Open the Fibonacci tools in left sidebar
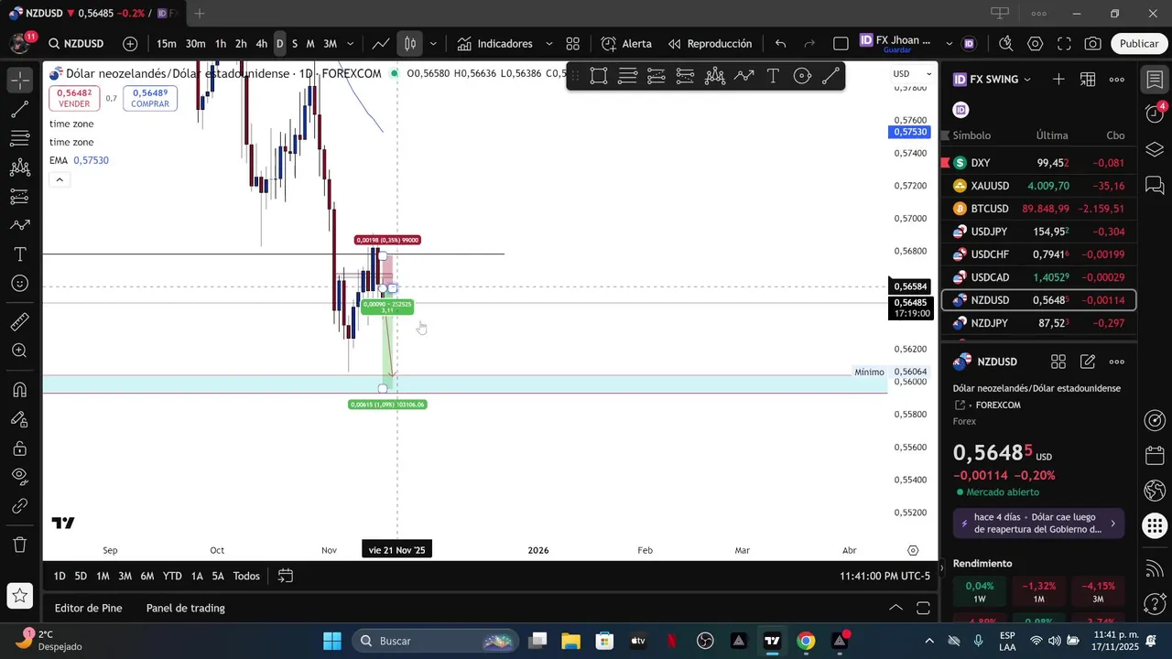Viewport: 1172px width, 659px height. 19,138
